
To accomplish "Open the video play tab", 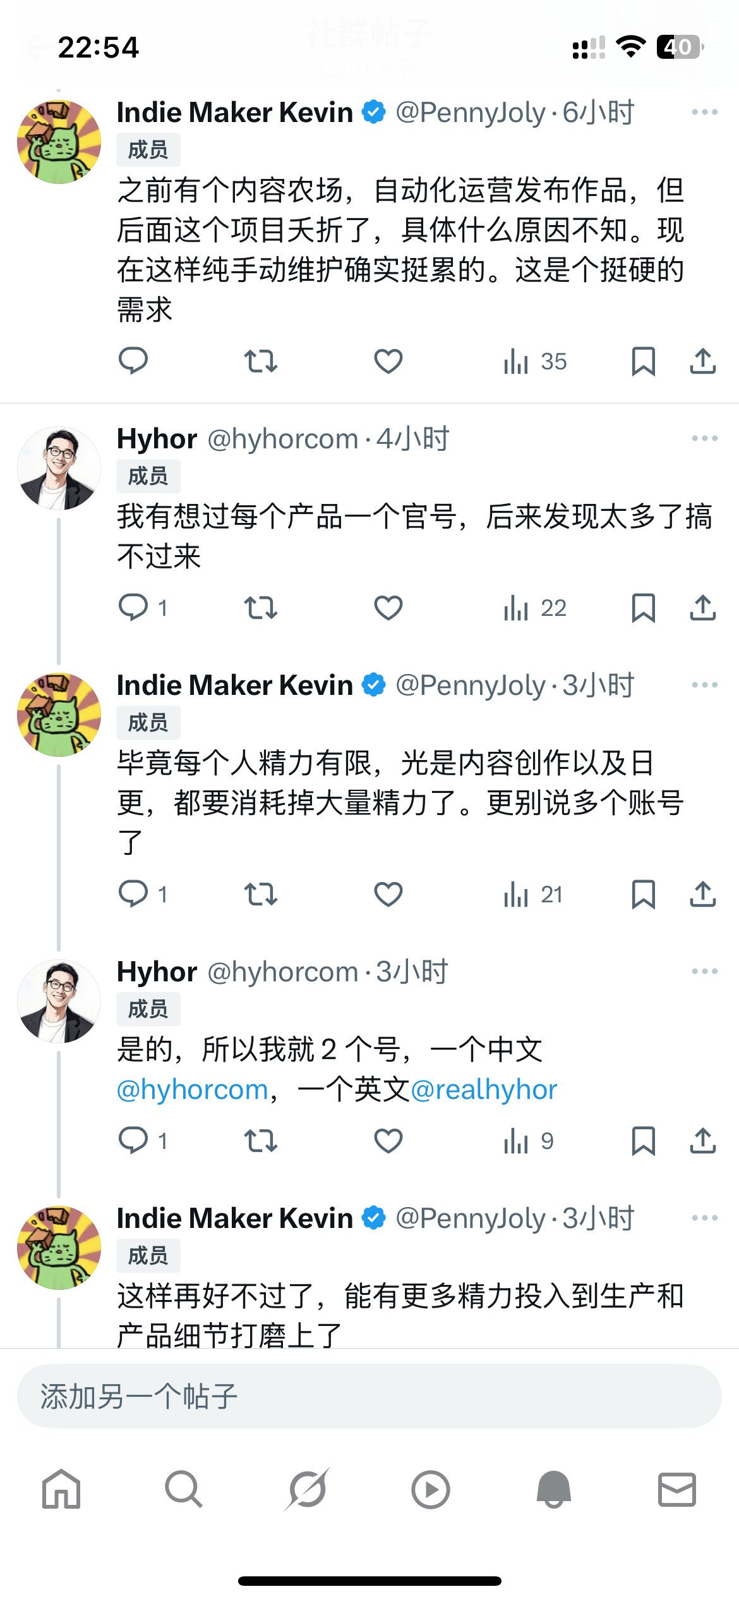I will click(430, 1490).
